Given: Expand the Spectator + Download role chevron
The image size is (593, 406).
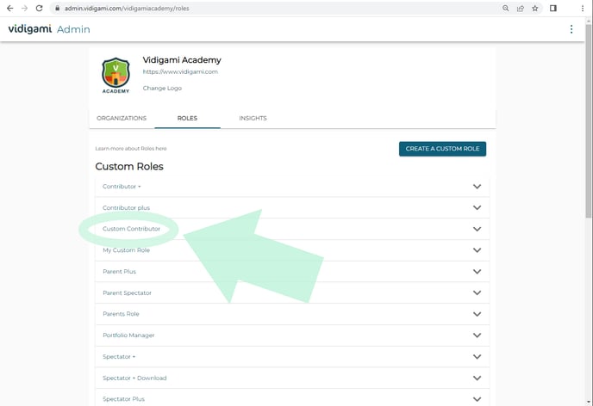Looking at the screenshot, I should [477, 378].
